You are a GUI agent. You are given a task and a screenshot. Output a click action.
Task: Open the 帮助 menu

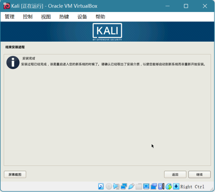[100, 17]
